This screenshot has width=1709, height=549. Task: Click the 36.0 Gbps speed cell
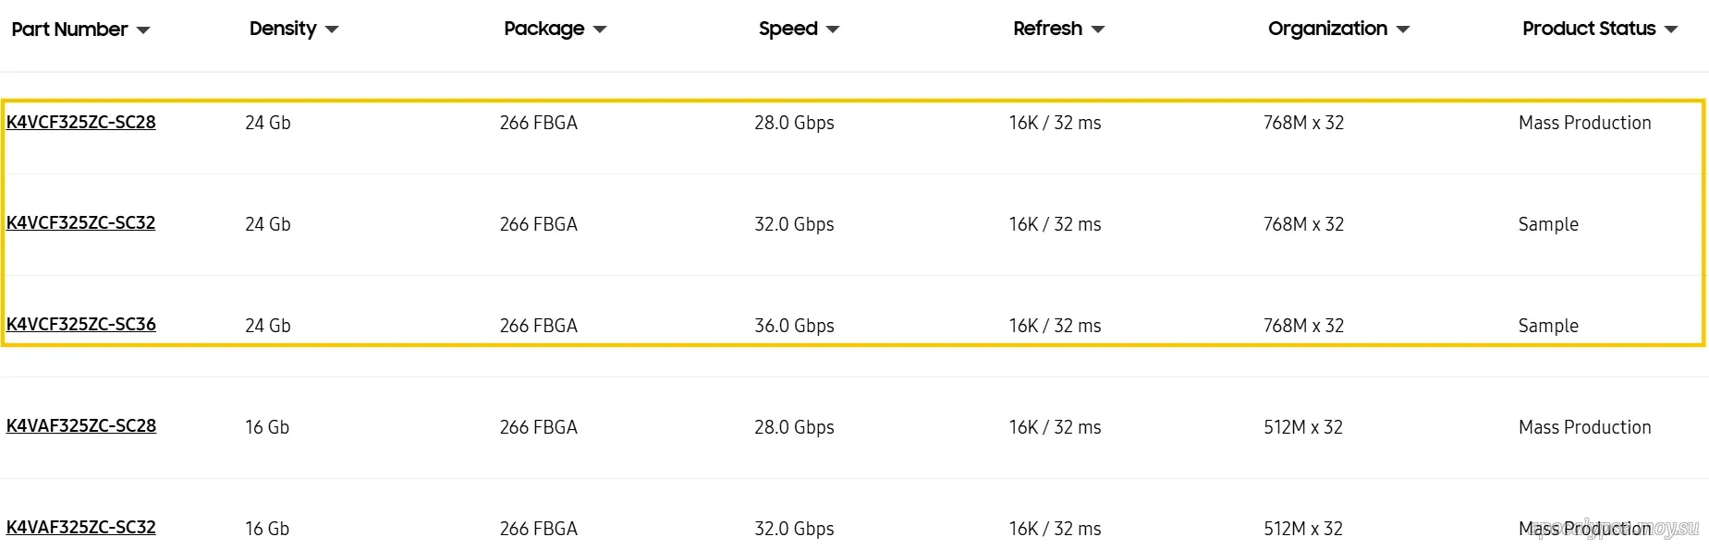(x=794, y=326)
